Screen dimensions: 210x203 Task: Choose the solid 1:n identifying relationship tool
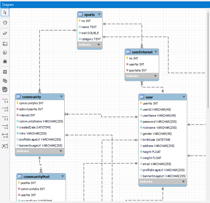(x=5, y=127)
